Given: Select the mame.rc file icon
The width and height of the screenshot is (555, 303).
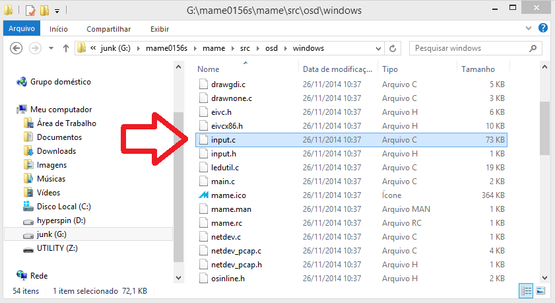Looking at the screenshot, I should pyautogui.click(x=203, y=223).
